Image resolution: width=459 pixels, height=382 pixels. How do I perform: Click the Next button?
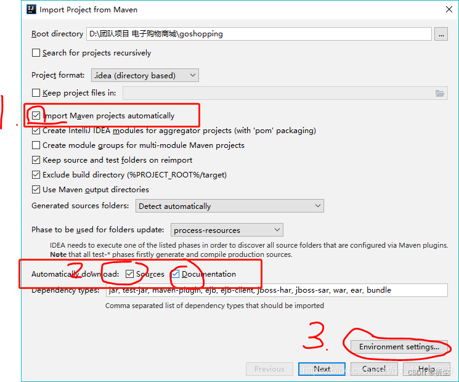322,369
